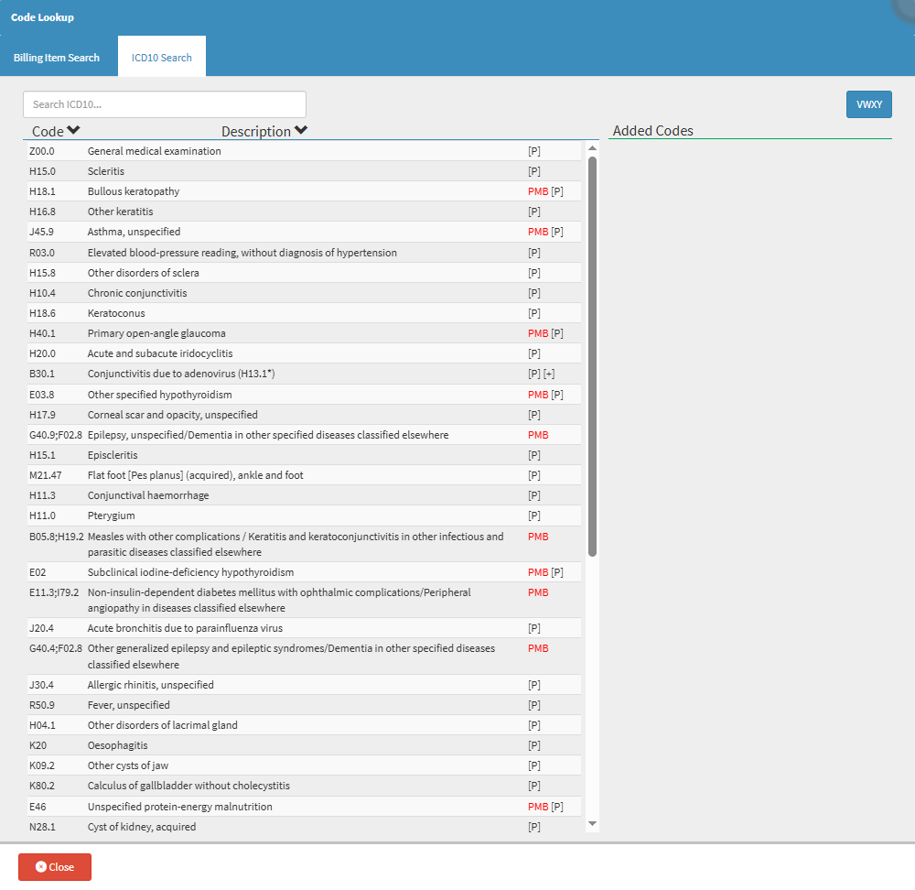Select E11.3;I79.2 Non-insulin-dependent diabetes row
Image resolution: width=915 pixels, height=890 pixels.
(304, 601)
